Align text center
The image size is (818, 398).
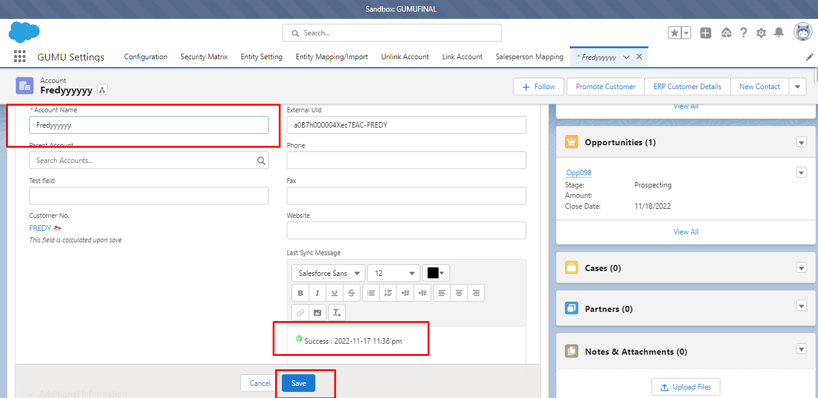point(459,293)
